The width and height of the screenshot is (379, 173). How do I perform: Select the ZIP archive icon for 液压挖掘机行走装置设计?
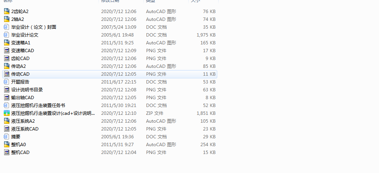(x=7, y=113)
